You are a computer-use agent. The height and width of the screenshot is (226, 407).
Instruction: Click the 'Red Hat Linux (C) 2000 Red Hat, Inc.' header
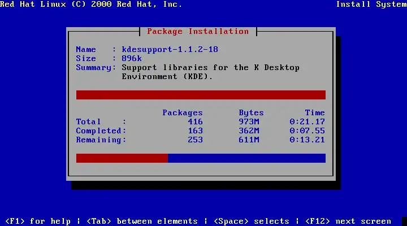click(91, 5)
